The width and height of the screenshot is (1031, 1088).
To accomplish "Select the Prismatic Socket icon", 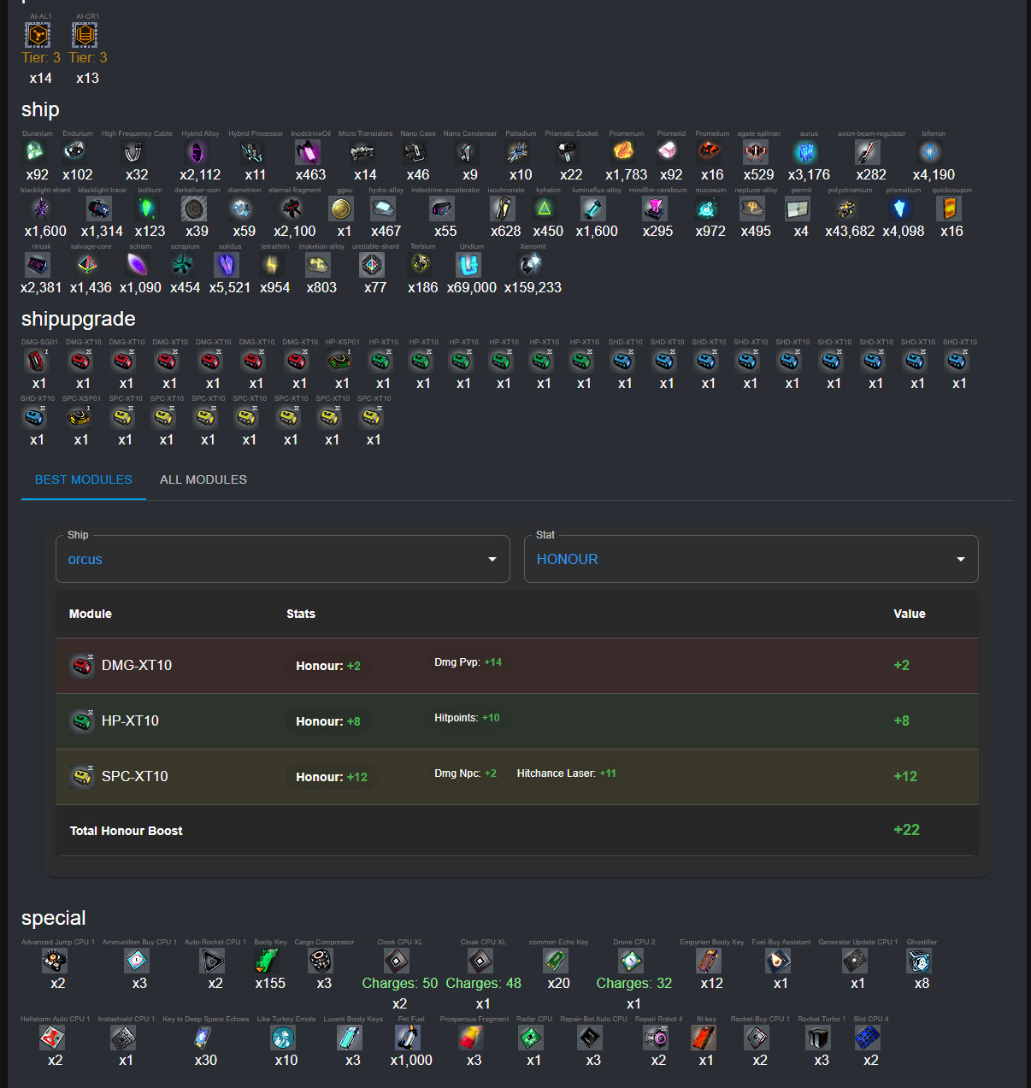I will pyautogui.click(x=569, y=151).
